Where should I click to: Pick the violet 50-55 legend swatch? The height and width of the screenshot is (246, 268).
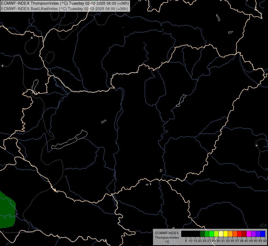click(258, 234)
